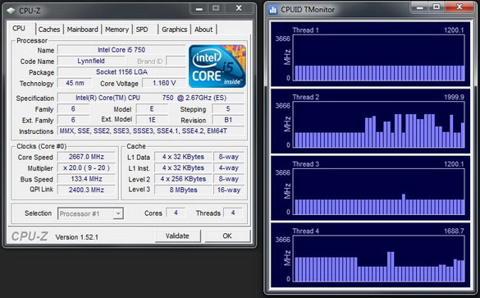Image resolution: width=480 pixels, height=298 pixels.
Task: Click the Cores count field
Action: point(176,213)
